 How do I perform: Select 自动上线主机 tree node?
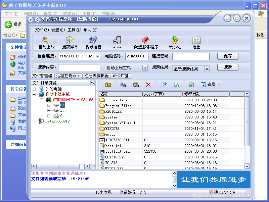coord(58,94)
